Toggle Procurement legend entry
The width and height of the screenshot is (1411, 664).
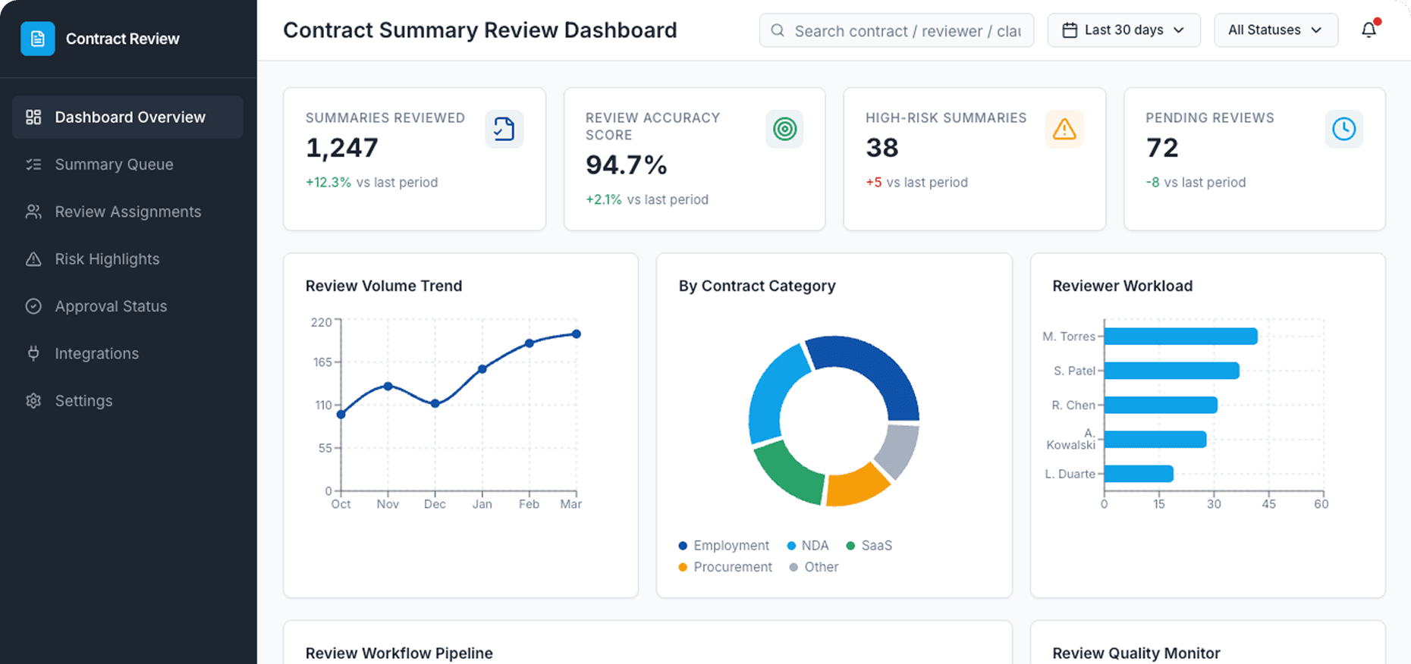coord(725,567)
